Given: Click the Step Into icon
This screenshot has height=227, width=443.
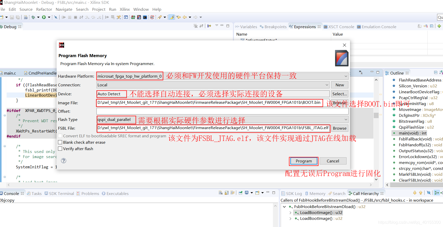Looking at the screenshot, I should [x=87, y=17].
